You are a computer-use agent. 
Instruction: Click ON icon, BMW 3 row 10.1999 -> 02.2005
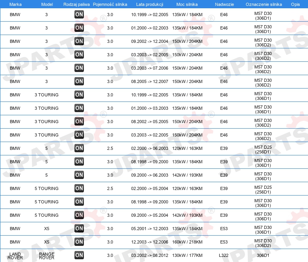tap(79, 15)
